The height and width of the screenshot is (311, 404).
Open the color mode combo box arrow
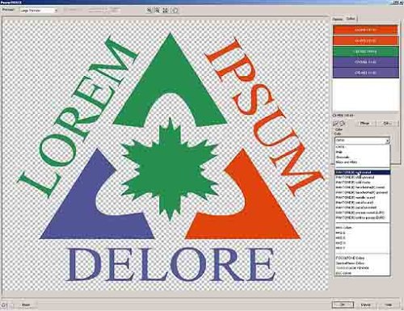[387, 141]
